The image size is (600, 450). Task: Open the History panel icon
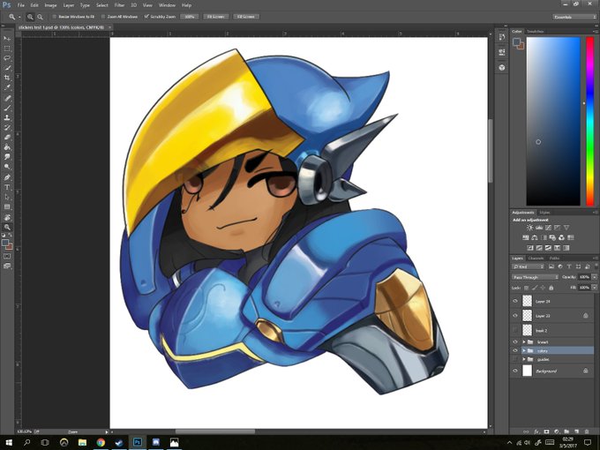pos(502,37)
